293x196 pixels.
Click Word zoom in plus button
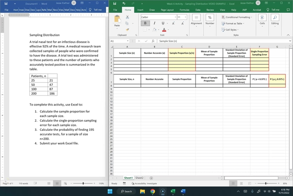(x=94, y=184)
